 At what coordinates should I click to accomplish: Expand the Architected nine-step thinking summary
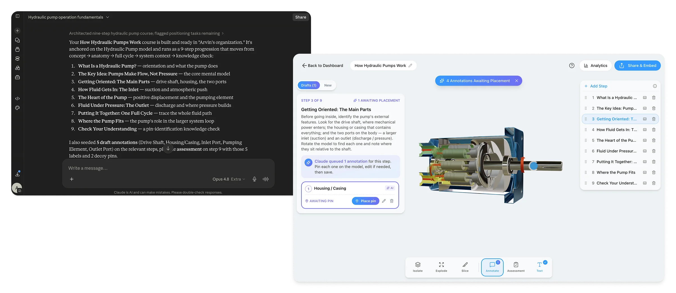point(146,33)
